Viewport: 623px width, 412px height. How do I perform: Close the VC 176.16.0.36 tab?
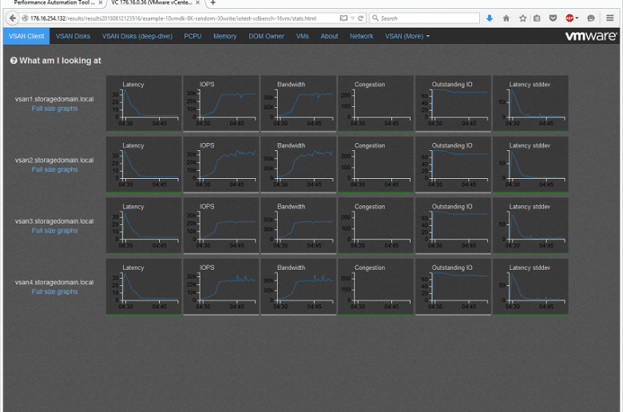[x=198, y=2]
